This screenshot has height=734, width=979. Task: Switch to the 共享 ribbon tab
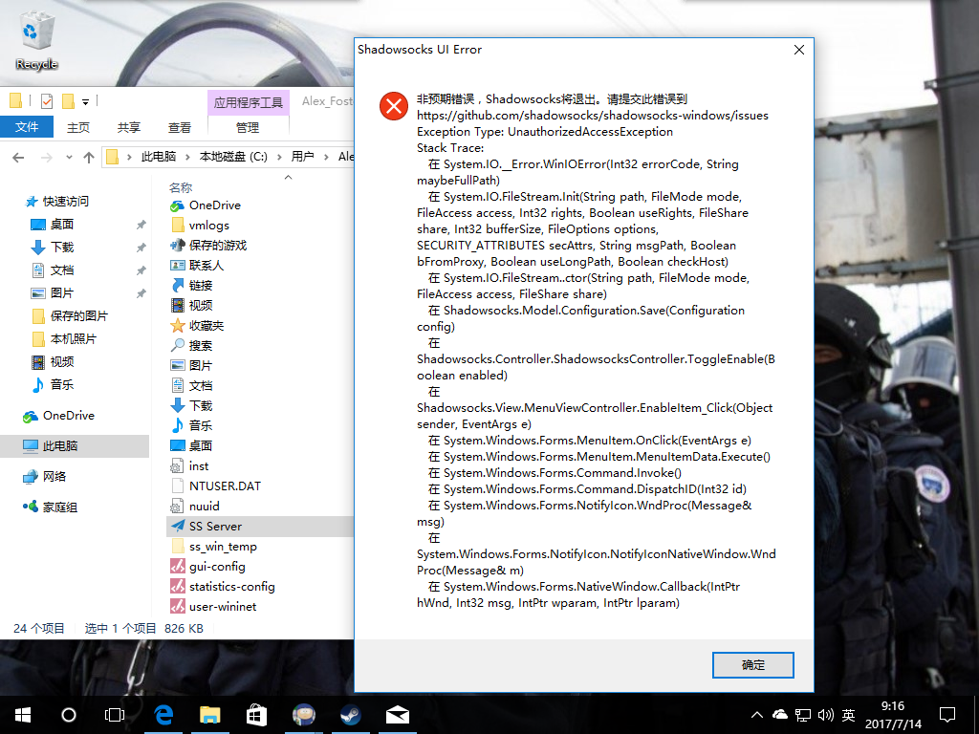(129, 127)
